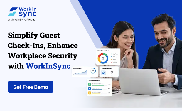Screen dimensions: 182x111
Task: Click the 'Top Improvement Areas' card title
Action: click(x=94, y=80)
